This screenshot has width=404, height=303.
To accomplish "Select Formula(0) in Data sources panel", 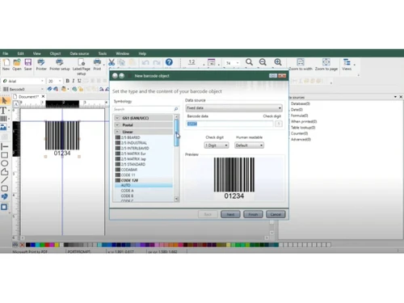I will tap(299, 116).
